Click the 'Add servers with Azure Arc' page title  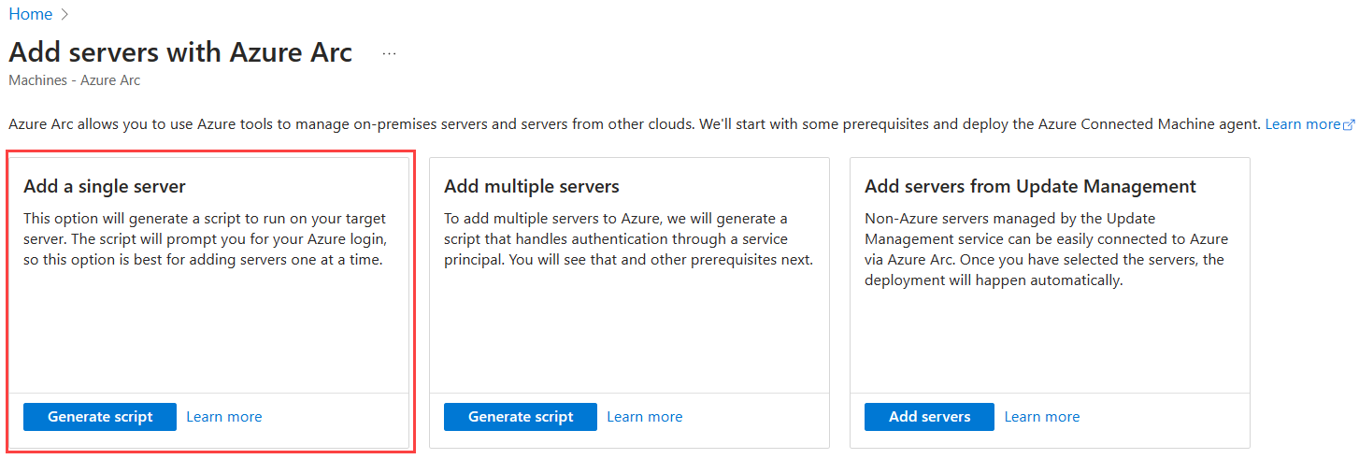pyautogui.click(x=180, y=52)
